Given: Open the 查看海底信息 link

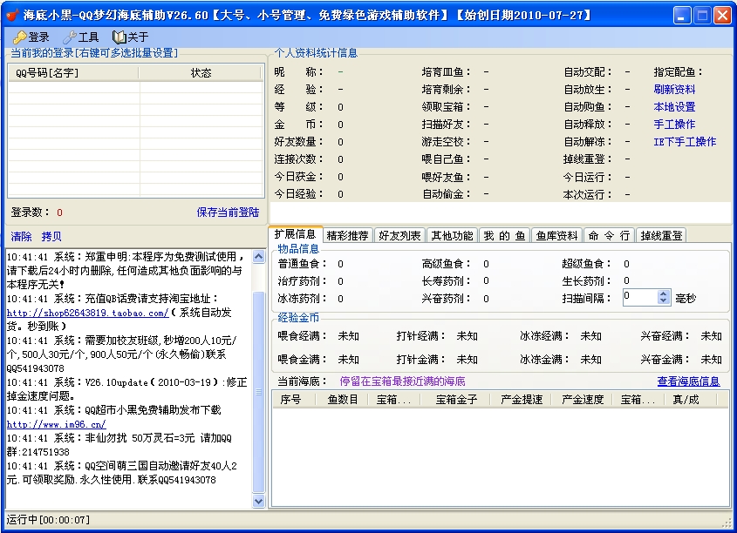Looking at the screenshot, I should tap(688, 381).
